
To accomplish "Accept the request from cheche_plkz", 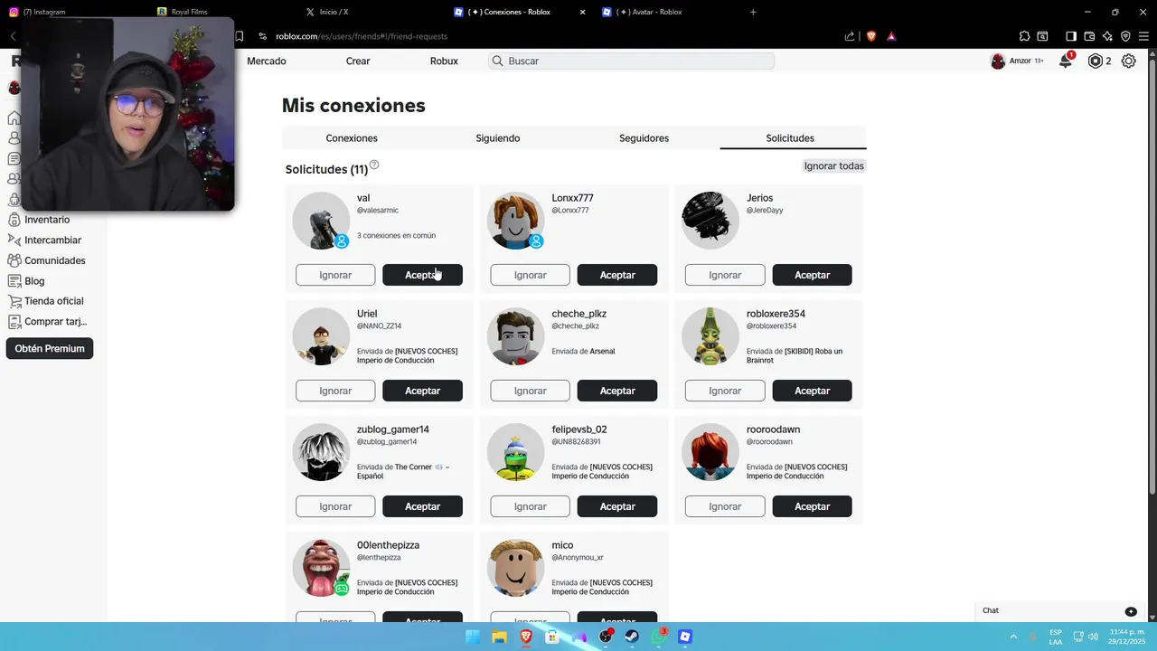I will 617,391.
